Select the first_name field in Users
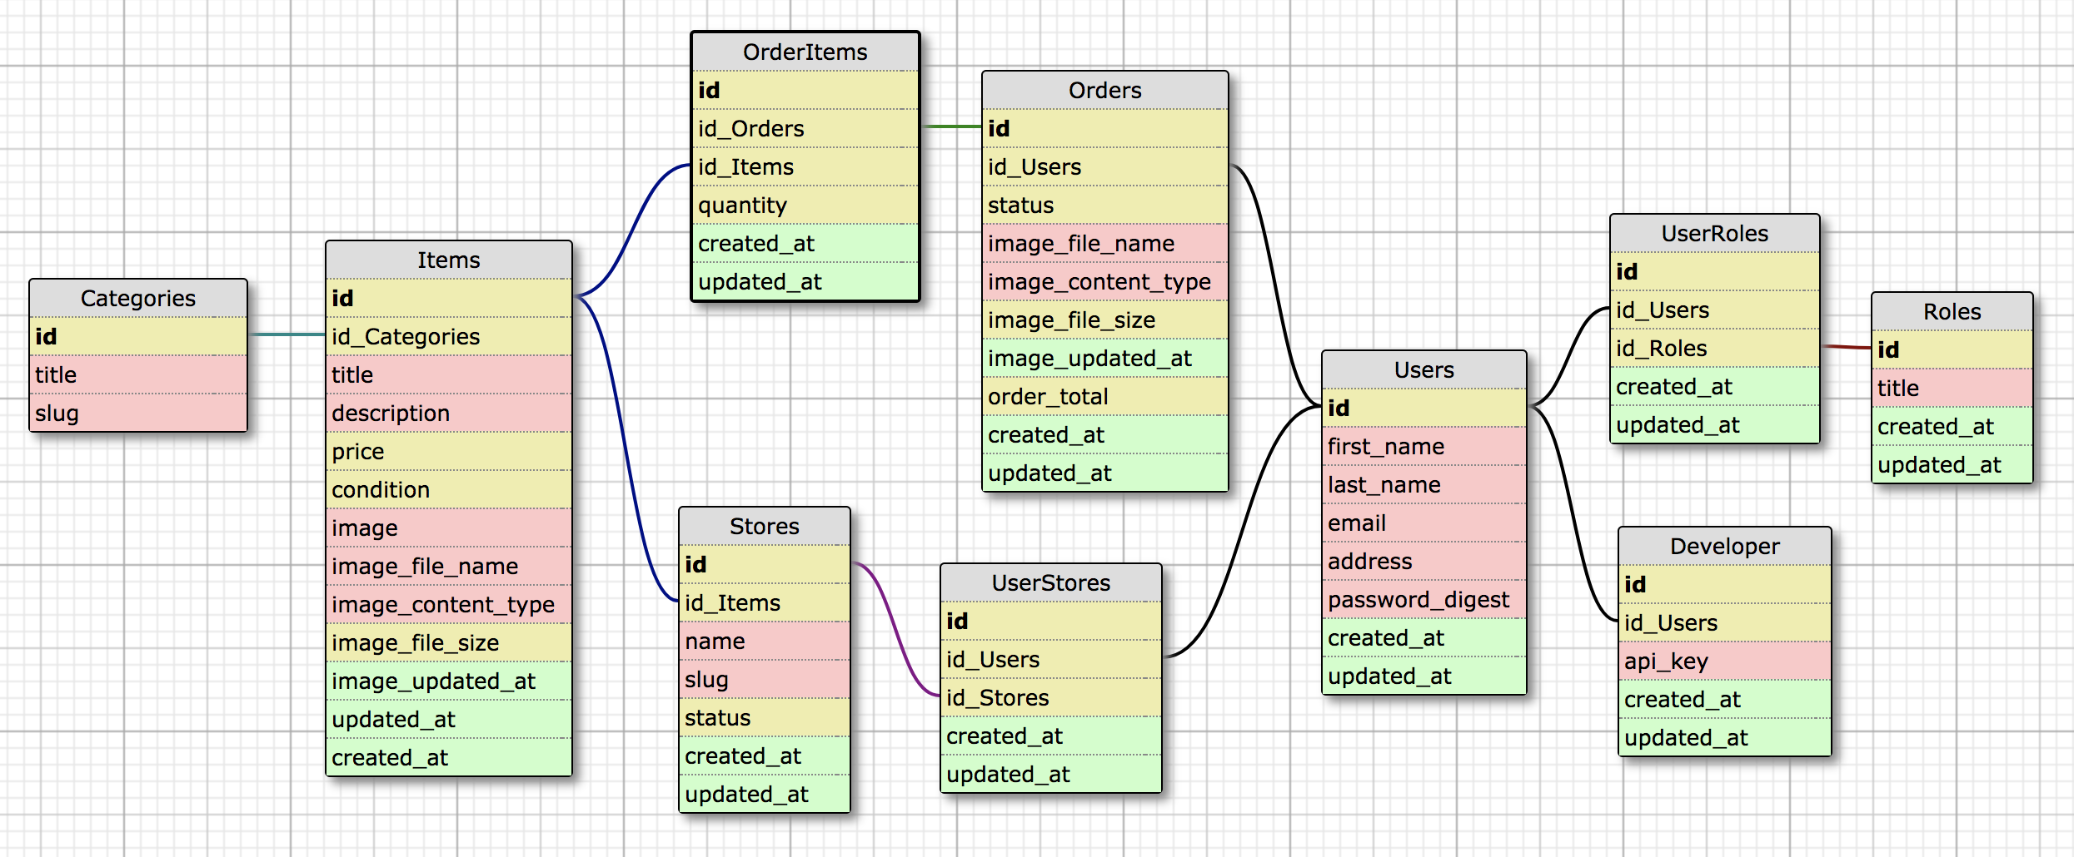The width and height of the screenshot is (2074, 857). click(x=1424, y=446)
